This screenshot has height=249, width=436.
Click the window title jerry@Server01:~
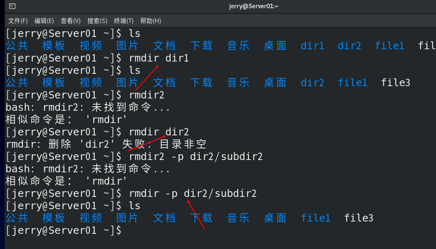point(253,6)
